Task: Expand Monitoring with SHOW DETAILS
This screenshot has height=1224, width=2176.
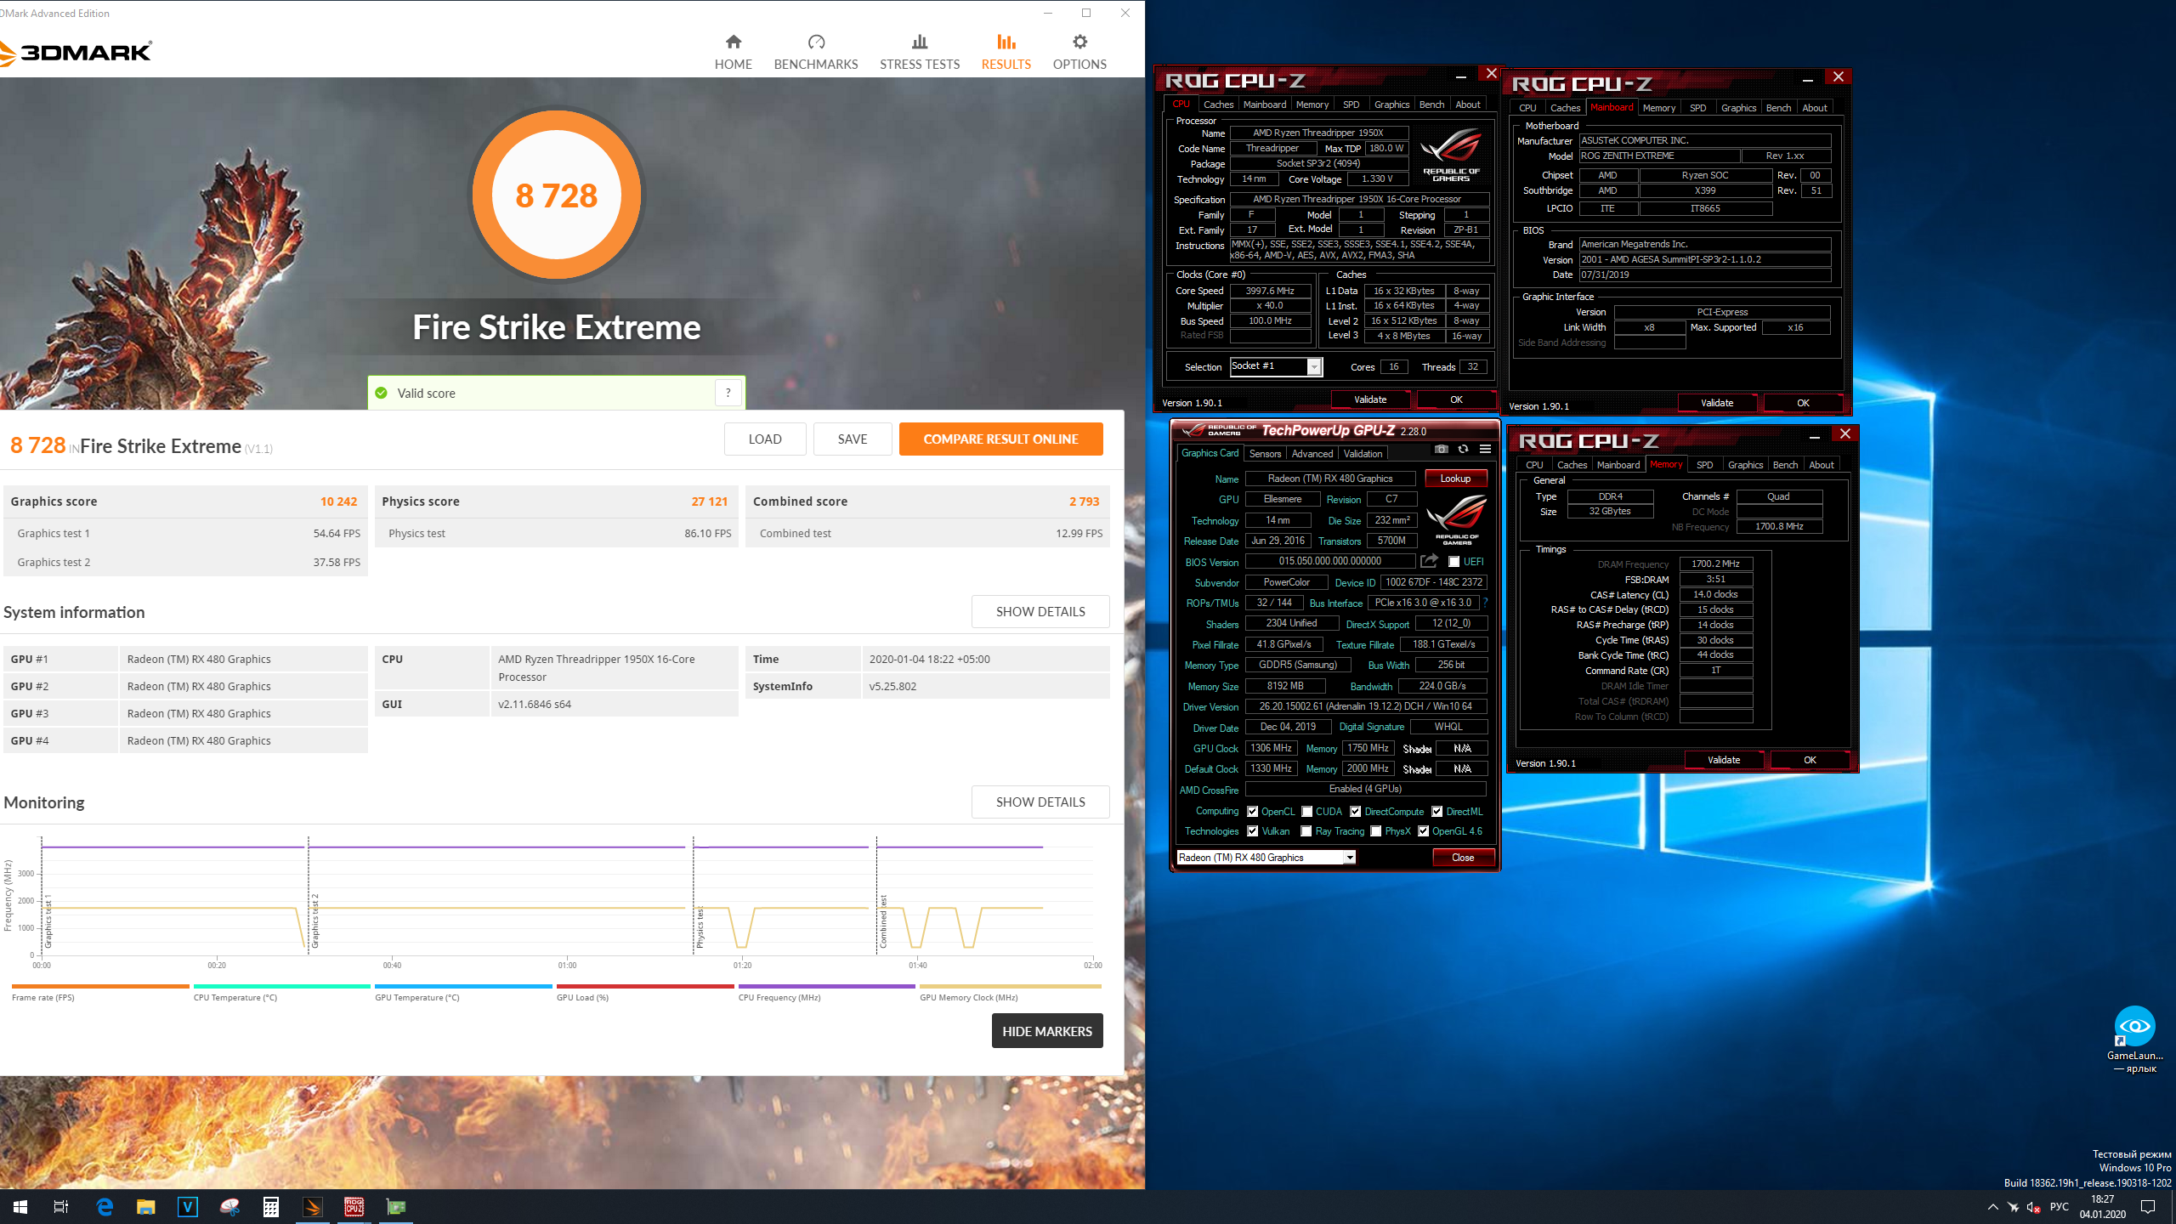Action: pos(1040,802)
